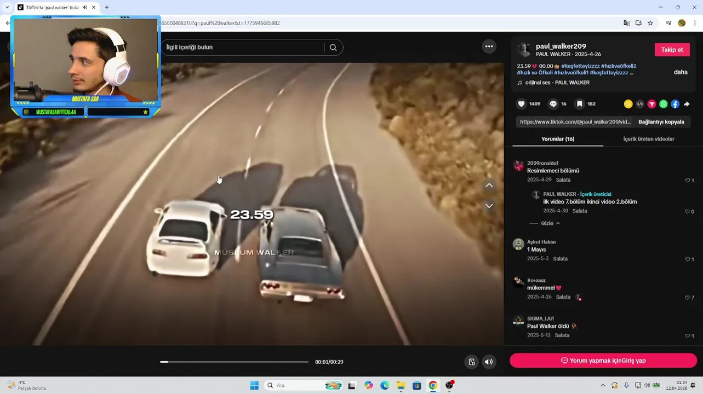The width and height of the screenshot is (703, 394).
Task: Click Bağlantıyı kopyala button
Action: (x=661, y=122)
